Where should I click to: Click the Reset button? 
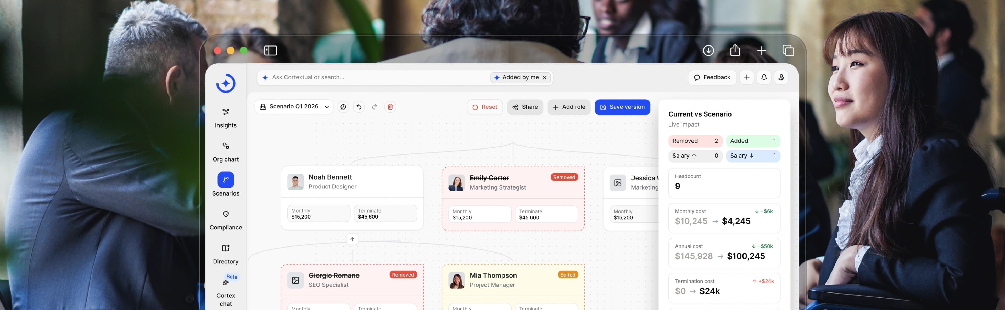(484, 107)
